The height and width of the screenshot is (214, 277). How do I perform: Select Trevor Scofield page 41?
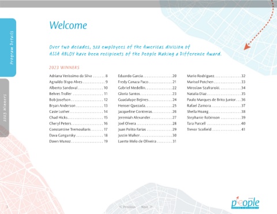point(216,129)
